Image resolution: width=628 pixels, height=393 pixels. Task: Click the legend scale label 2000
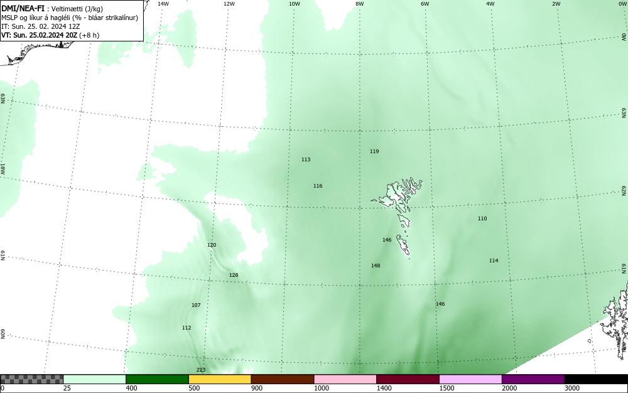point(509,388)
